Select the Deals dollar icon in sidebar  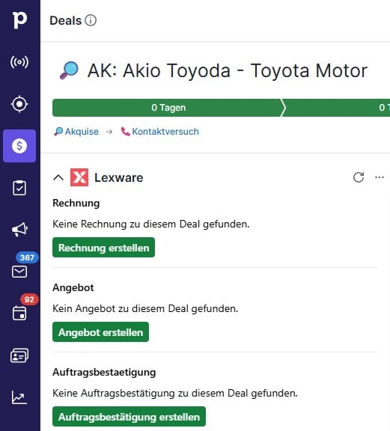[19, 146]
